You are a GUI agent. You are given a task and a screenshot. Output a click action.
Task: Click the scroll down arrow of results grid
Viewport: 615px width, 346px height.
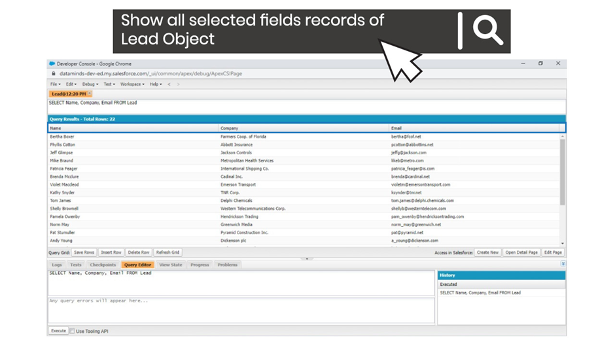tap(563, 243)
